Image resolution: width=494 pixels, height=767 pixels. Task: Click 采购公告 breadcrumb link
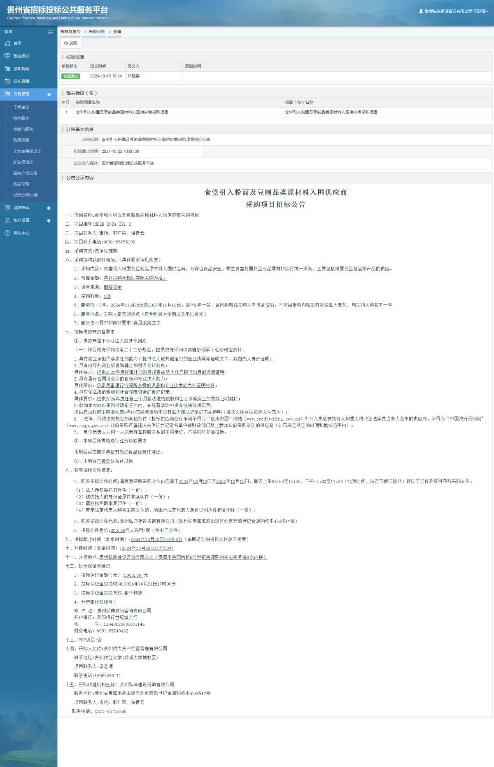tap(97, 32)
